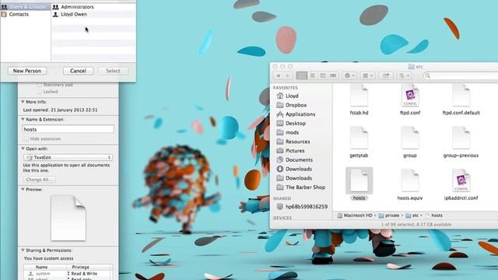Toggle the Hide extension checkbox
The height and width of the screenshot is (280, 498).
[26, 138]
